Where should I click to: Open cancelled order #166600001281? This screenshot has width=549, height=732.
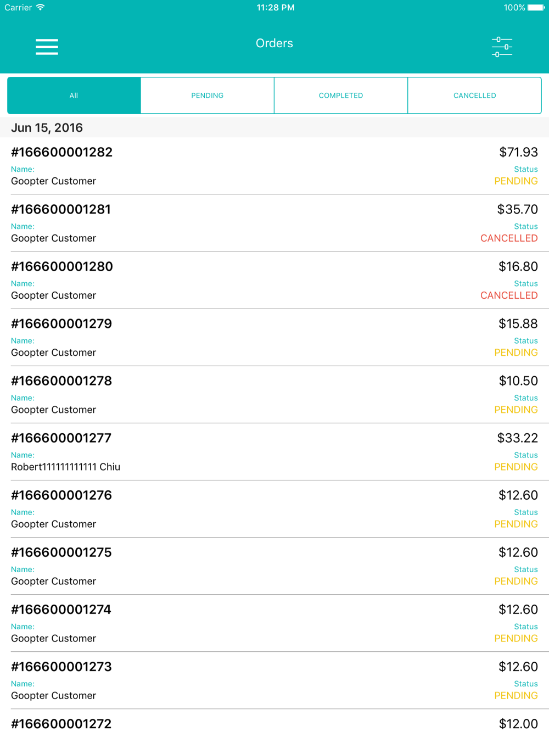tap(274, 223)
